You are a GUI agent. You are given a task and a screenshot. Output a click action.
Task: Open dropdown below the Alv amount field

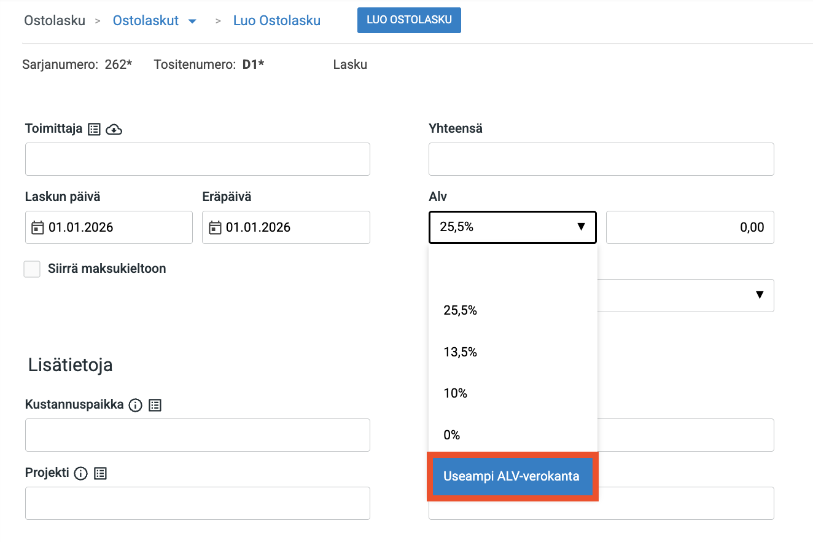coord(759,295)
